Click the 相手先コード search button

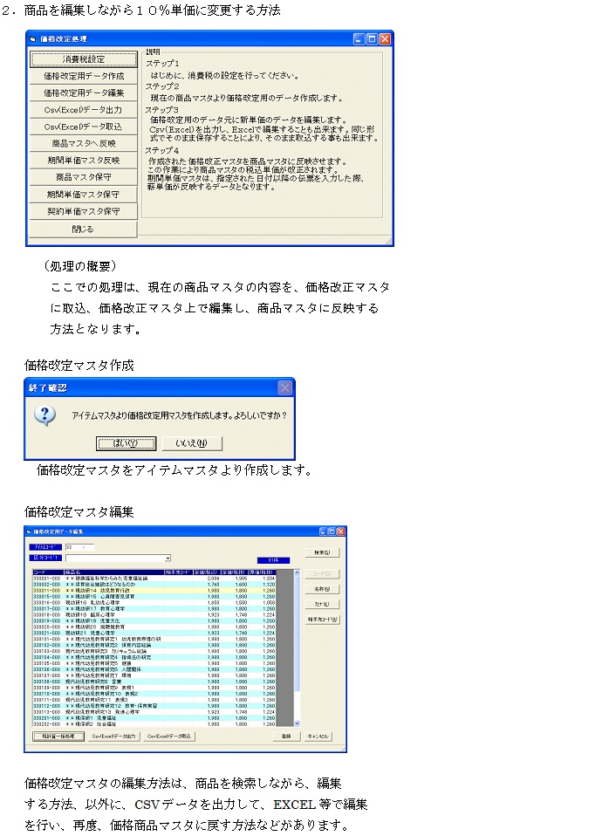[322, 620]
